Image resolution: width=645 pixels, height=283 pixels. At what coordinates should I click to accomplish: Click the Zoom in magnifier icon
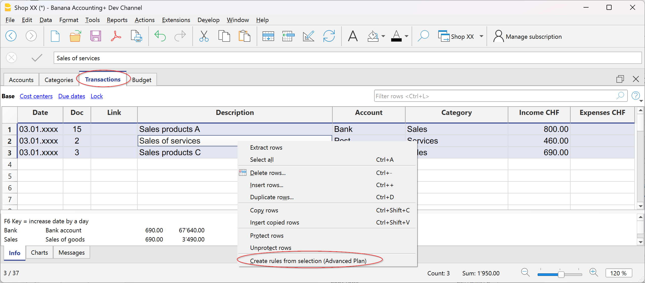(593, 273)
